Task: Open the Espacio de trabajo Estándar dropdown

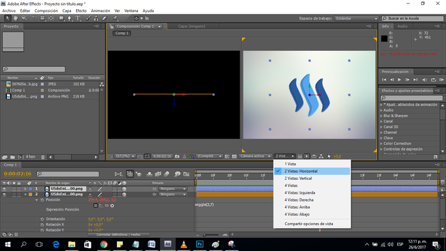Action: click(x=356, y=19)
